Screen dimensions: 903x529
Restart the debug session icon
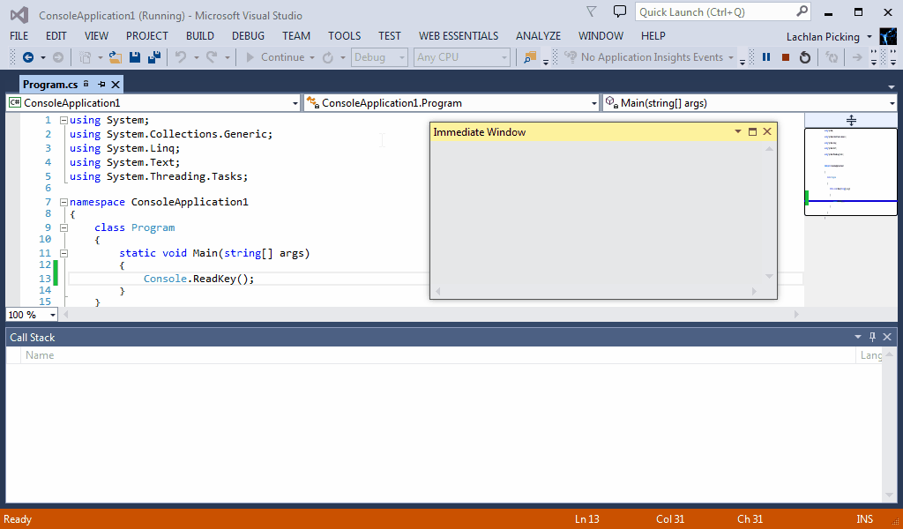tap(805, 57)
